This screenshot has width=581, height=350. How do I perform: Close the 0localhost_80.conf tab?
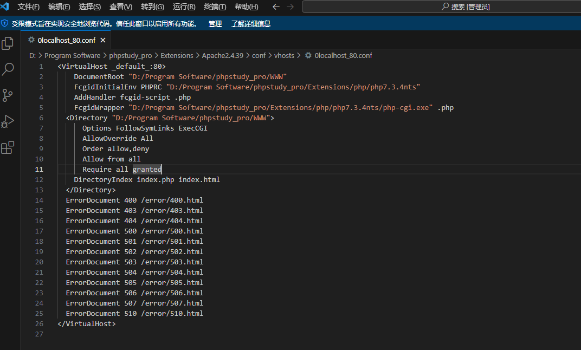pos(103,40)
